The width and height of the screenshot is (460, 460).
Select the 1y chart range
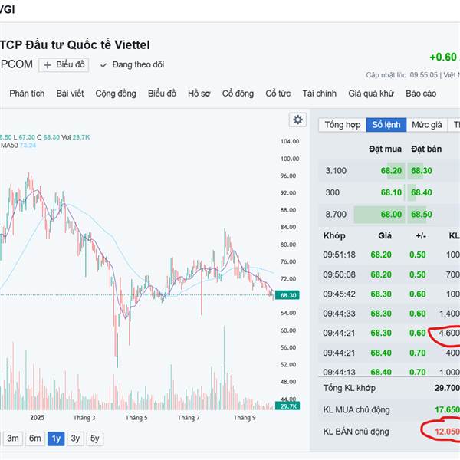click(56, 439)
